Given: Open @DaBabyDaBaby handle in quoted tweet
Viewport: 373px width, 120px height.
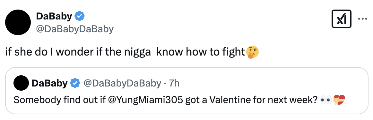Looking at the screenshot, I should pos(122,83).
